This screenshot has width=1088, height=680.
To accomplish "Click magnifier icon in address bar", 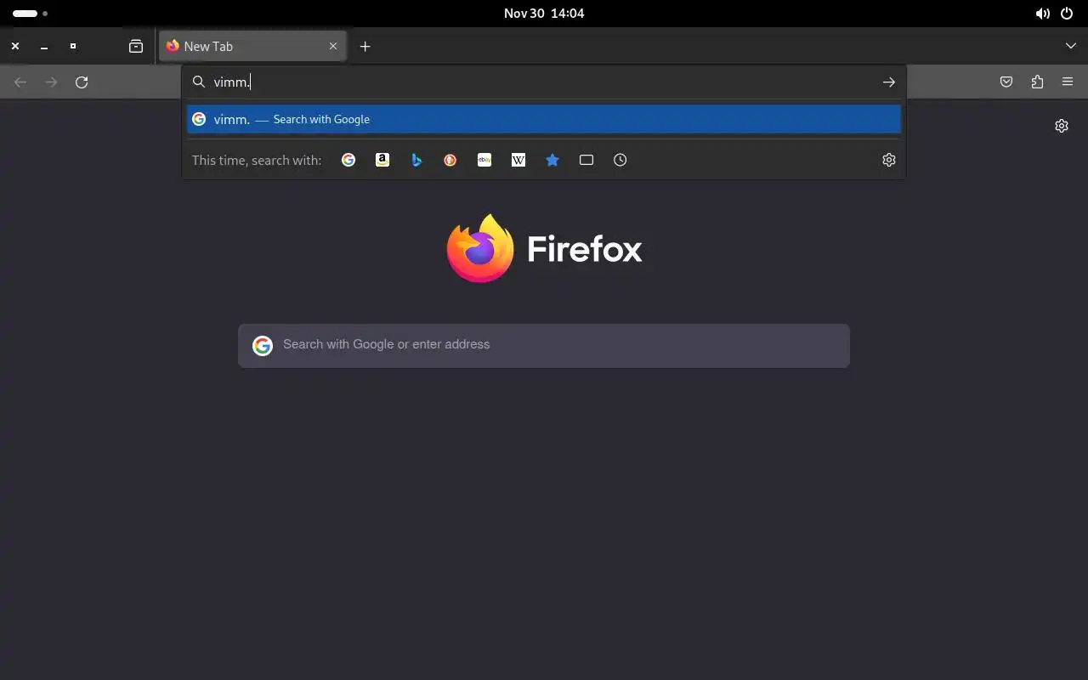I will tap(199, 82).
